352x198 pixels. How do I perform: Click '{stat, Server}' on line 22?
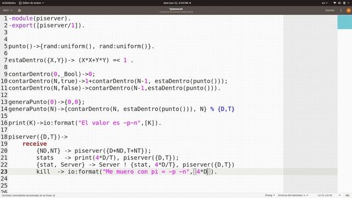tap(61, 164)
